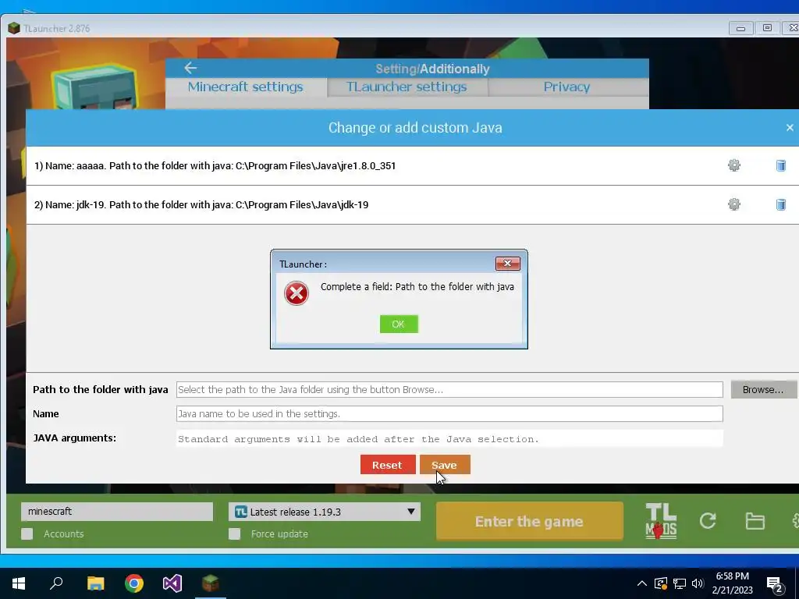Open Windows taskbar search
Image resolution: width=799 pixels, height=599 pixels.
pos(56,583)
